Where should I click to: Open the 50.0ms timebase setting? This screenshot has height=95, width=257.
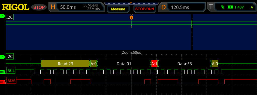point(68,7)
